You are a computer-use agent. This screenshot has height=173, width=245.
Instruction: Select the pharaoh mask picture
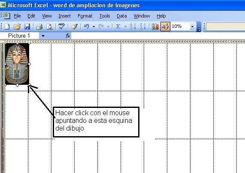(x=17, y=64)
